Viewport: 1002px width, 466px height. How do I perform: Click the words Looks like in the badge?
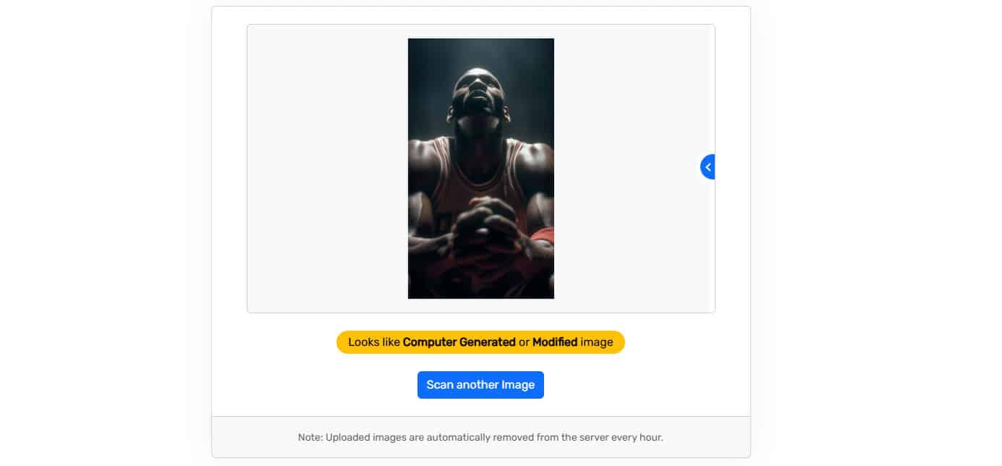pos(374,342)
